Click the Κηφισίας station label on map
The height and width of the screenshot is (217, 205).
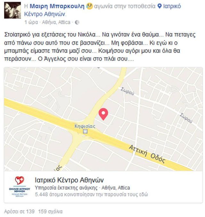coord(85,126)
